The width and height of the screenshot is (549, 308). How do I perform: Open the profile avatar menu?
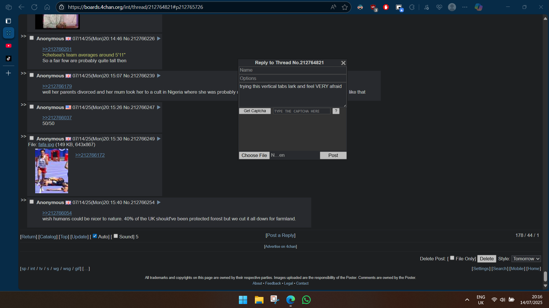pos(452,7)
